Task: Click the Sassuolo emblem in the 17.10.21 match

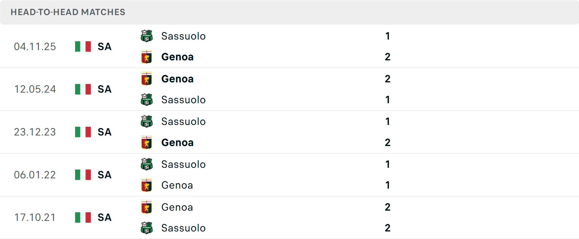Action: point(147,228)
